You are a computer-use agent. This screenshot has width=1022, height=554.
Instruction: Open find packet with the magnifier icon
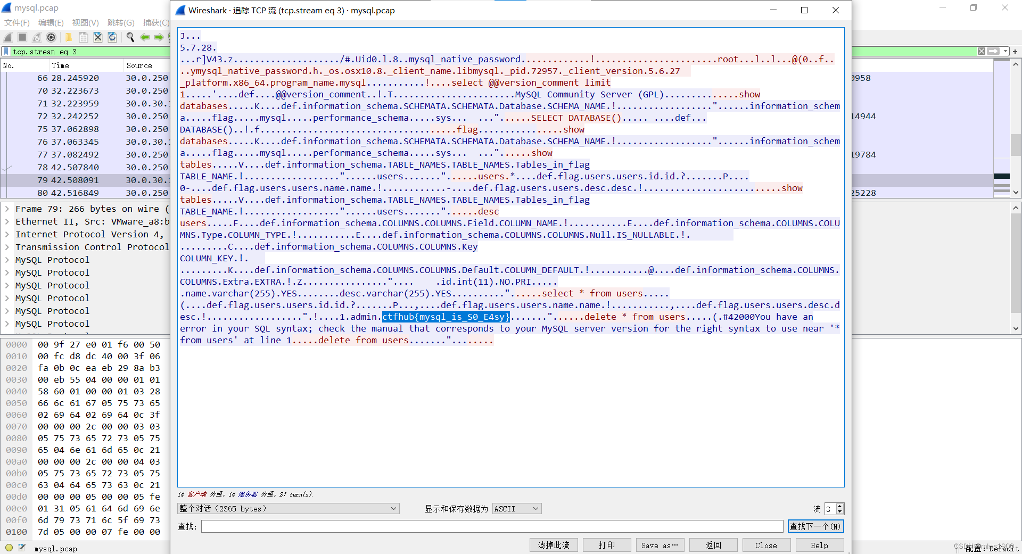pos(130,37)
